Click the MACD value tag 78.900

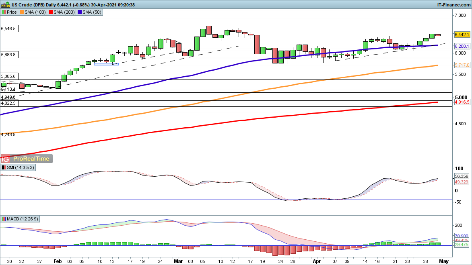[x=462, y=236]
